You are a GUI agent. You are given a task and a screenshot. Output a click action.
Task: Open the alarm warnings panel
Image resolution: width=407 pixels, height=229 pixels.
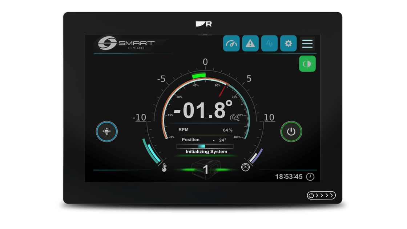click(250, 44)
